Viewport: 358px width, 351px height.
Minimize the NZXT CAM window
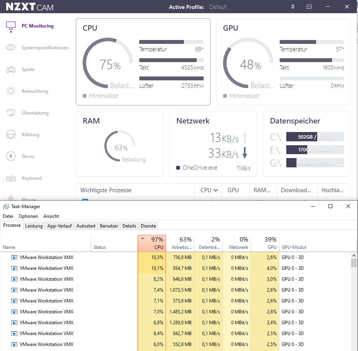click(x=328, y=7)
